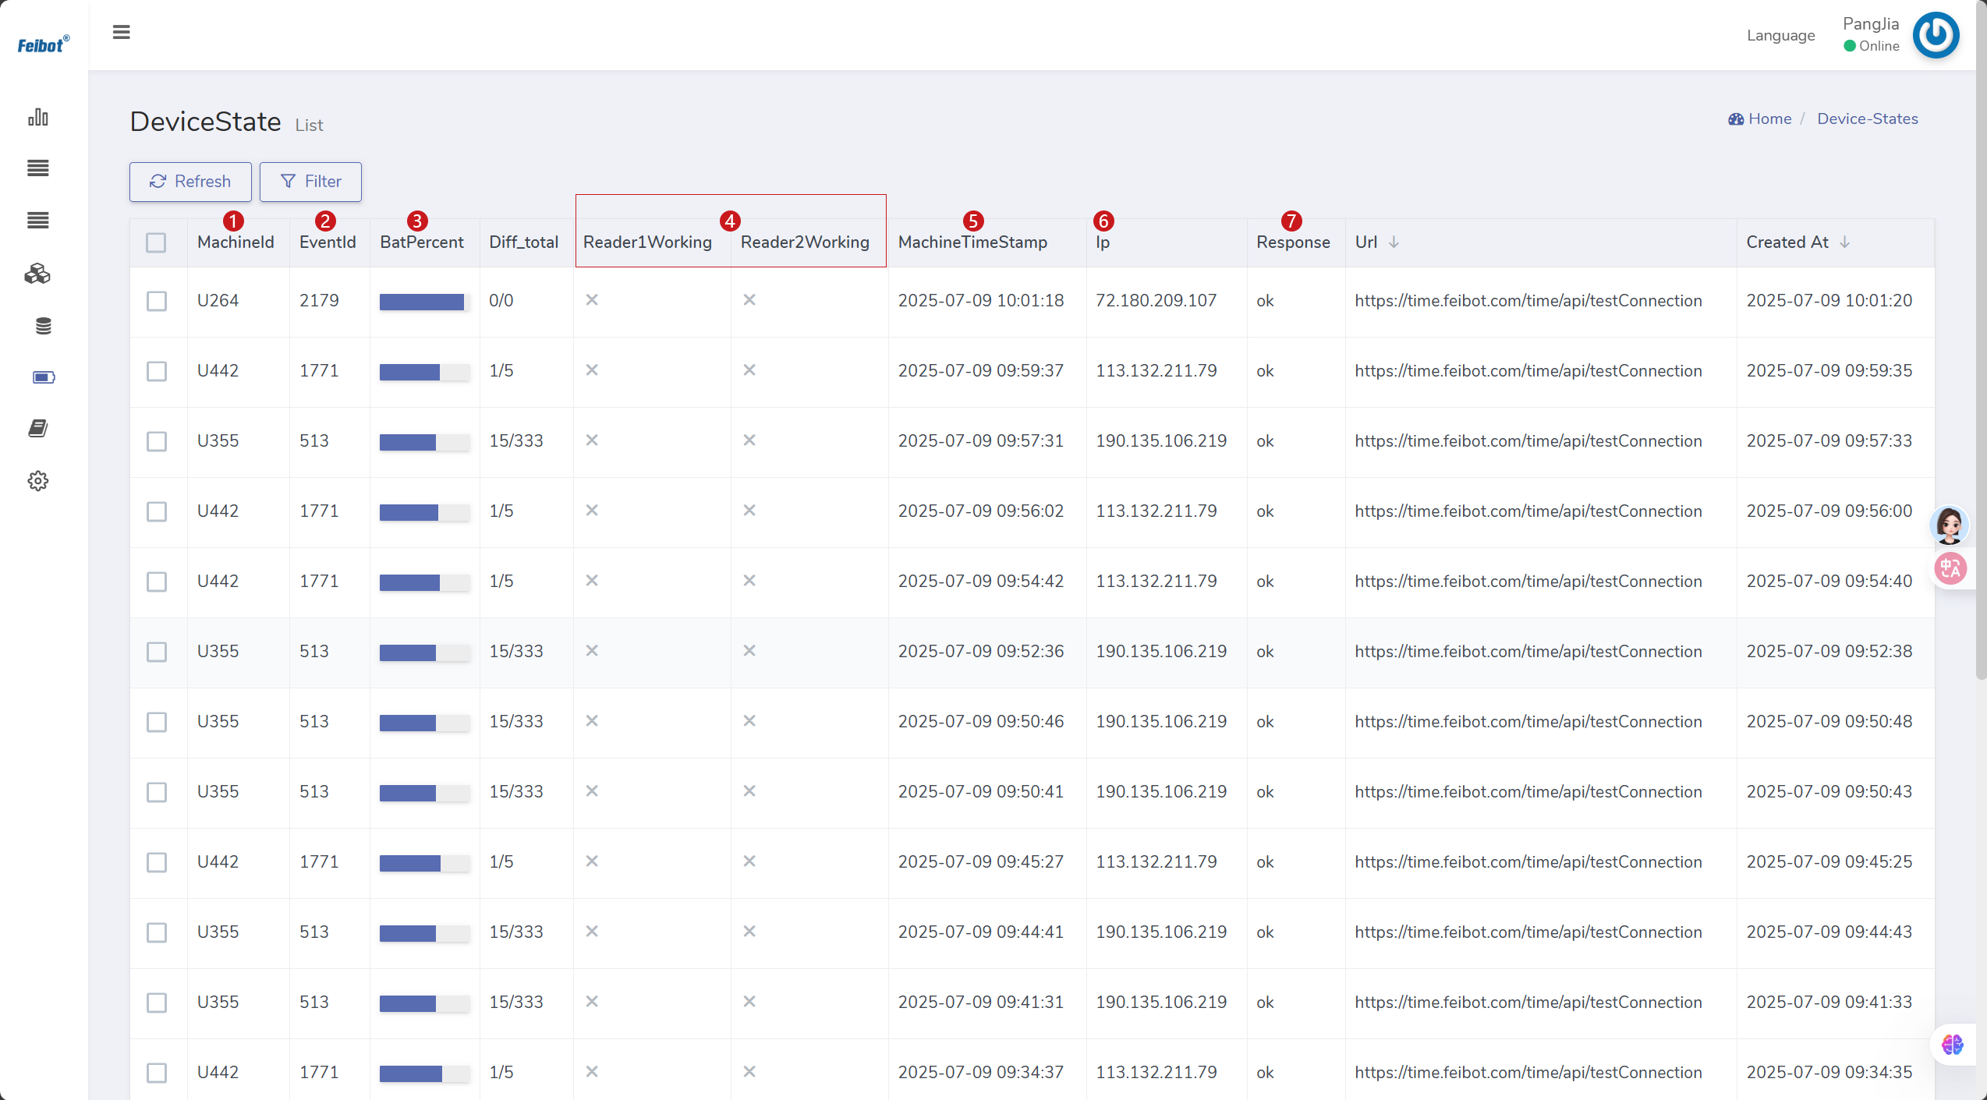Click the Ip column header
The width and height of the screenshot is (1987, 1100).
(1103, 242)
